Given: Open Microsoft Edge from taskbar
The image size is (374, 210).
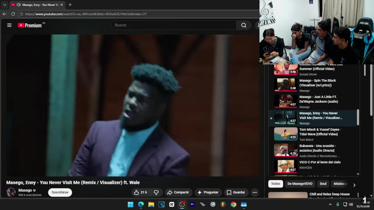Looking at the screenshot, I should [141, 204].
